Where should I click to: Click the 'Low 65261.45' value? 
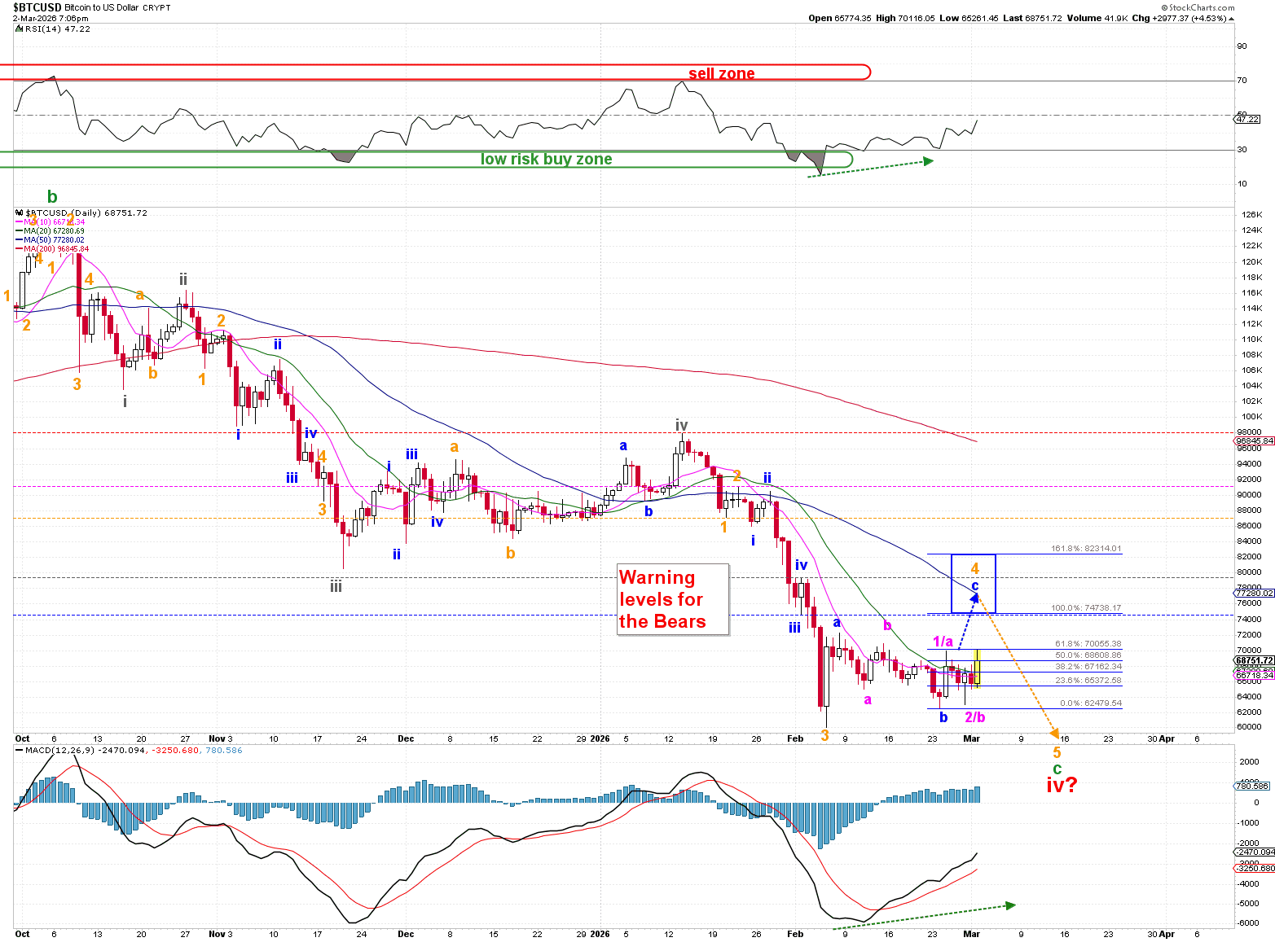point(969,18)
